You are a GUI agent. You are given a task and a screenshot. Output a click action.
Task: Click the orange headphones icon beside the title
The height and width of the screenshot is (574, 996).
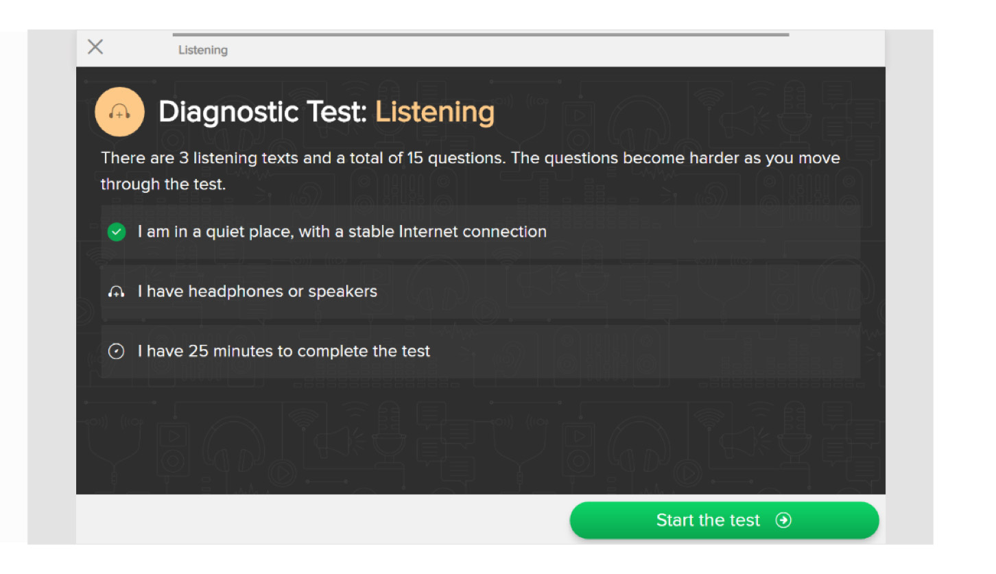tap(119, 112)
